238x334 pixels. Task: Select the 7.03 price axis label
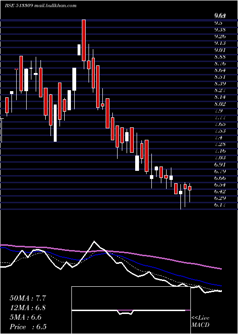coord(220,157)
